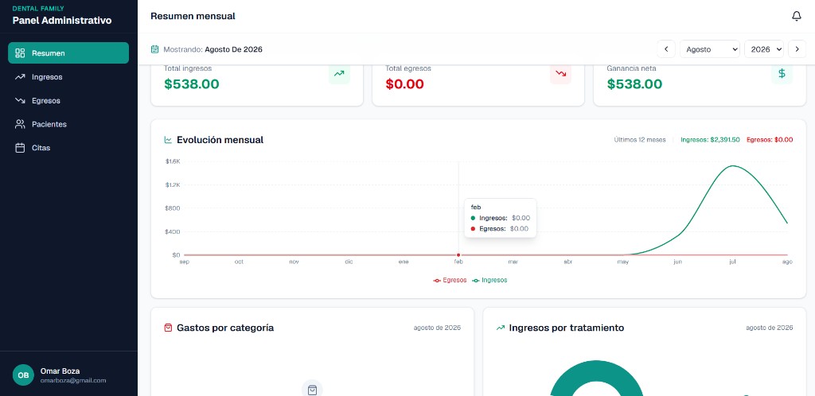The width and height of the screenshot is (815, 396).
Task: Click the Resumen mensual heading
Action: tap(193, 16)
